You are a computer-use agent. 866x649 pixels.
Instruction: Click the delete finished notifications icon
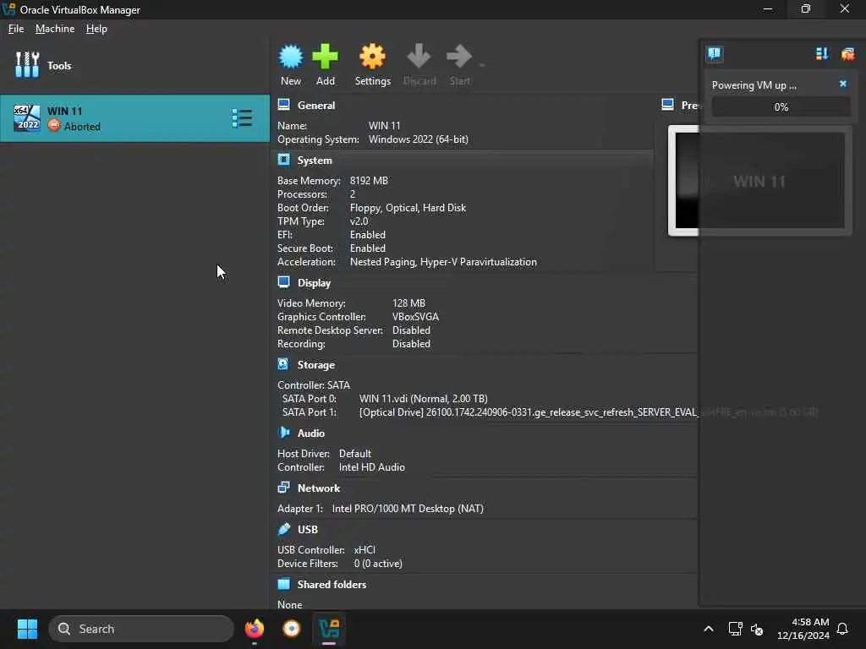[847, 53]
